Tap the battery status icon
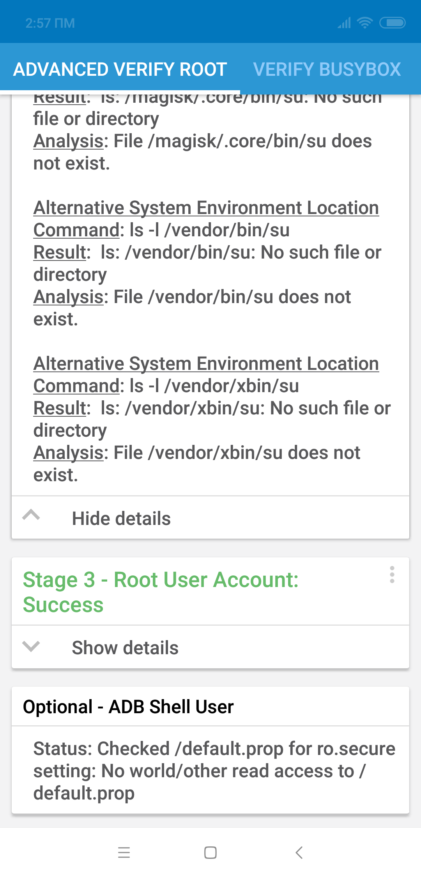The width and height of the screenshot is (421, 878). (393, 23)
